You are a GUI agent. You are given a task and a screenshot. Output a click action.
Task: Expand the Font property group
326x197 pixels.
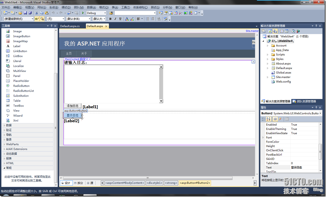click(x=263, y=137)
